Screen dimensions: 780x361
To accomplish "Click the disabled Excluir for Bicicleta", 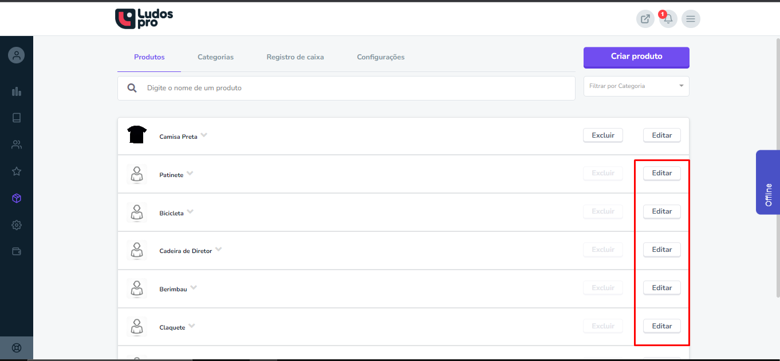I will [603, 211].
